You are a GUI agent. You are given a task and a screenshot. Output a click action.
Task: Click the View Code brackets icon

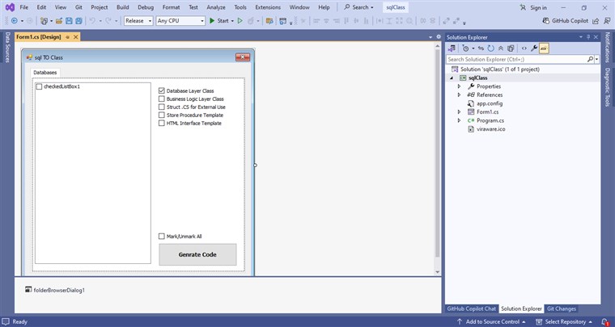[524, 48]
